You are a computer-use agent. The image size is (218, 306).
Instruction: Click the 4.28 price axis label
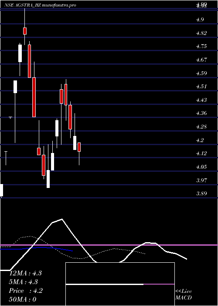tap(201, 127)
